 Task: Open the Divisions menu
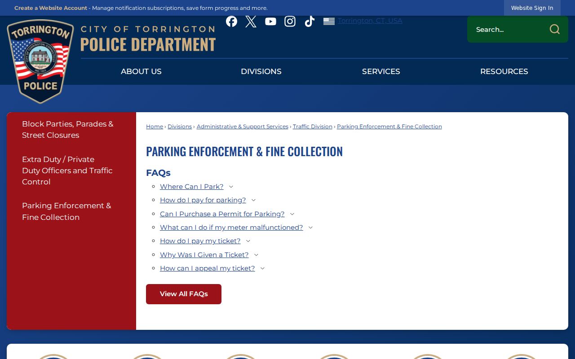click(261, 71)
